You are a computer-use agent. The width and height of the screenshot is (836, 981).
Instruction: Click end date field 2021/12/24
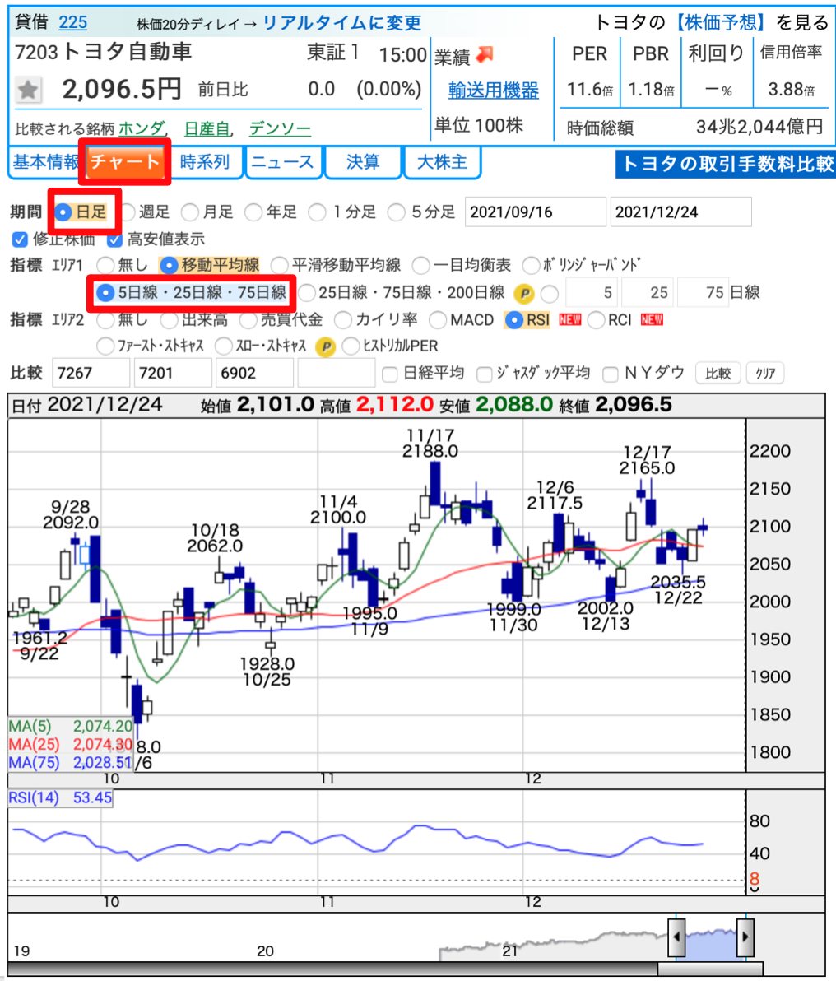point(680,212)
